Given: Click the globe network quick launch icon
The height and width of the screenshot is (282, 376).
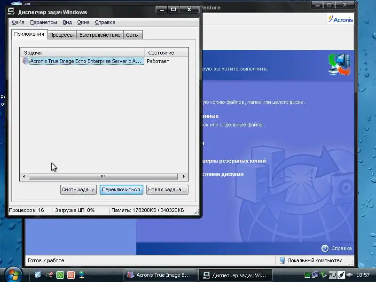Looking at the screenshot, I should (82, 274).
